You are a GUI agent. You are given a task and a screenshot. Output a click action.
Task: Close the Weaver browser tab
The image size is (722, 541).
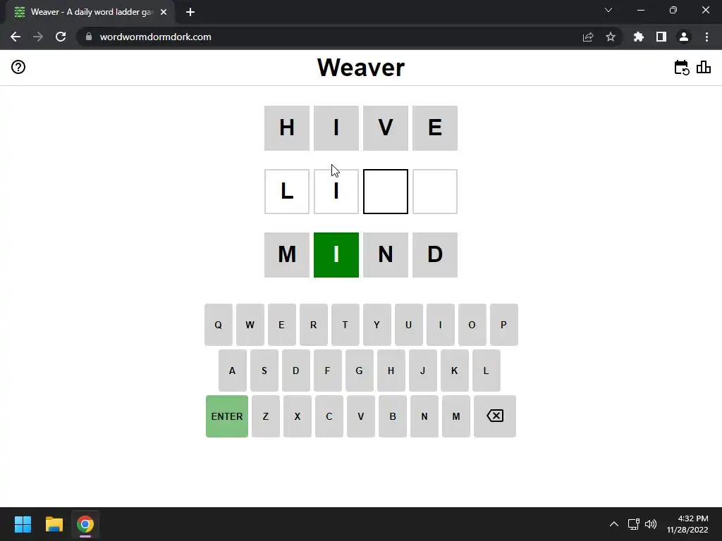[164, 12]
